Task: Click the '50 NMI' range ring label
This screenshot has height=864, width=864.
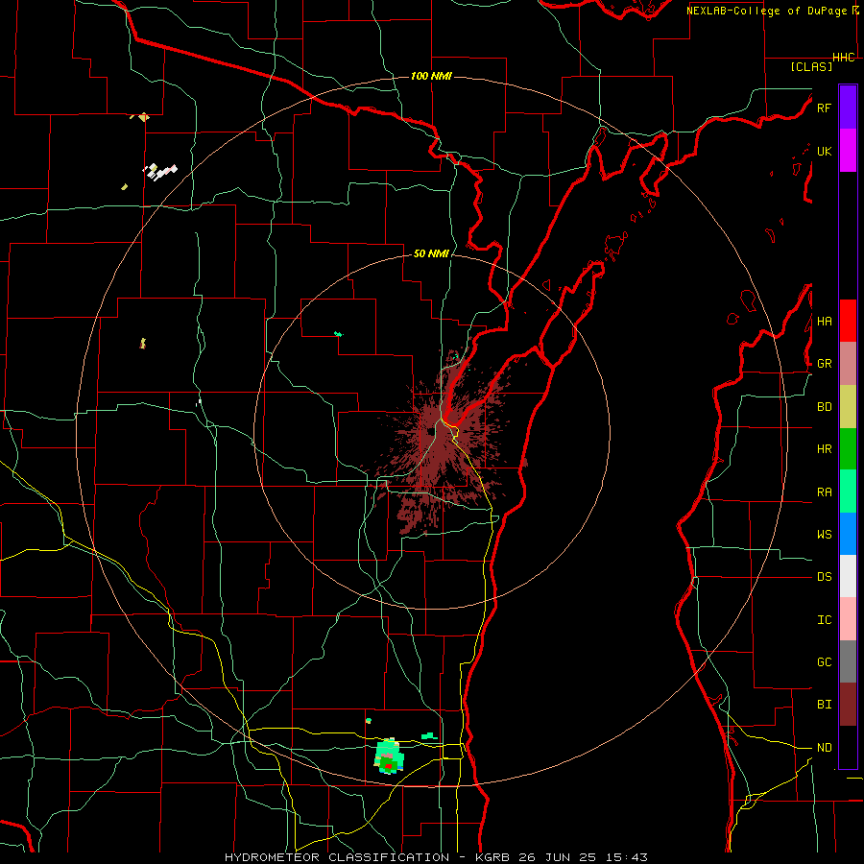Action: [x=431, y=253]
